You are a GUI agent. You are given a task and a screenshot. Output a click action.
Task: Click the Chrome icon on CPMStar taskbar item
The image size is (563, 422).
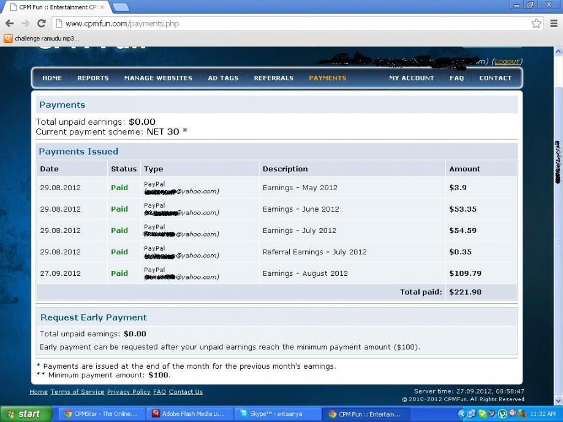coord(68,414)
